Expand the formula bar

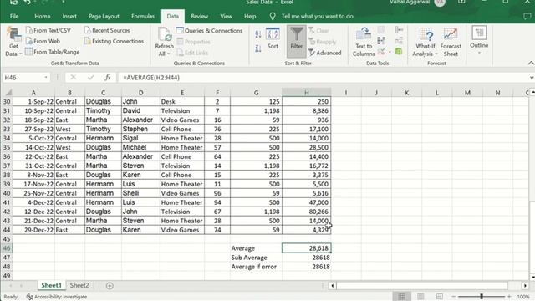point(532,78)
